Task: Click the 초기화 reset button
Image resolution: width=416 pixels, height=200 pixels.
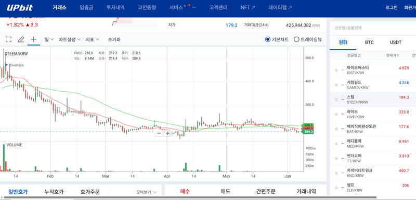Action: 114,39
